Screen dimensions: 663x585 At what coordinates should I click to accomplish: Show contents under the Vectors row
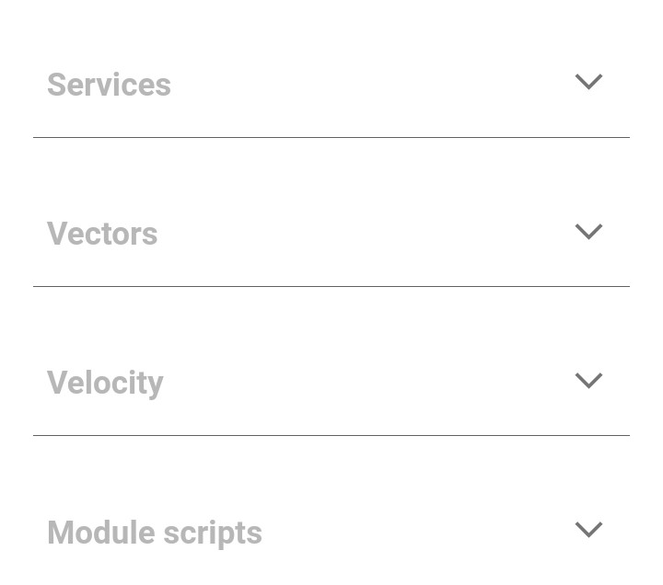[x=588, y=232]
